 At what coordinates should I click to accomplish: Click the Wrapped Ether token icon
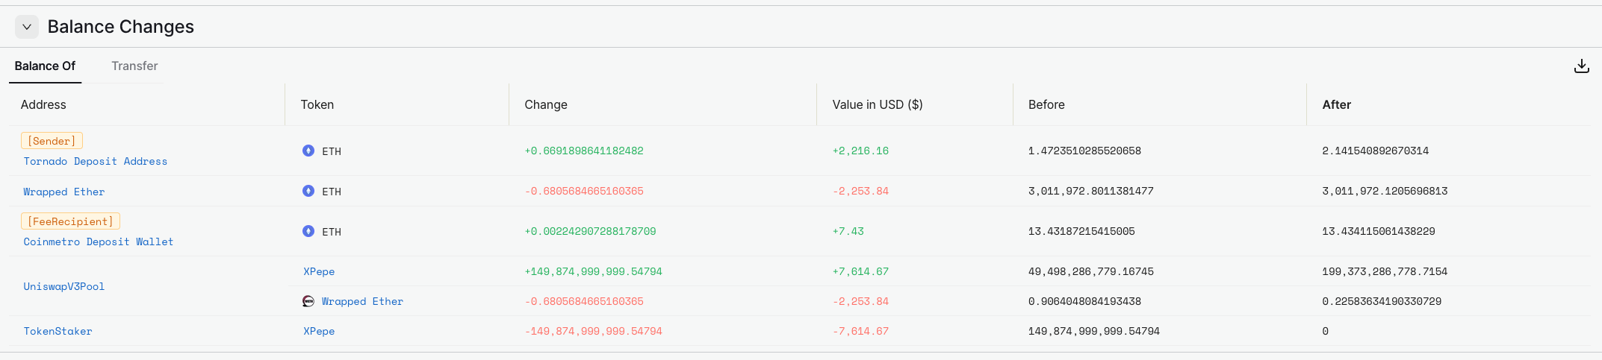308,301
